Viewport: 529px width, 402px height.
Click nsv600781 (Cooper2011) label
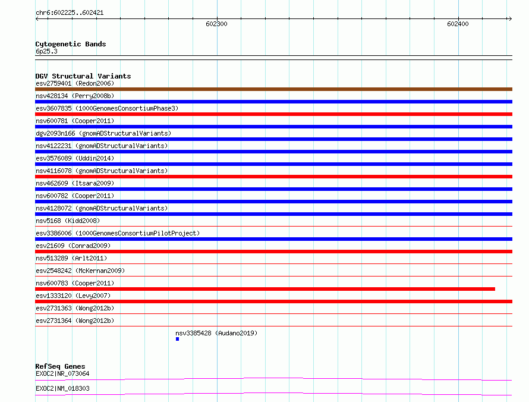75,121
